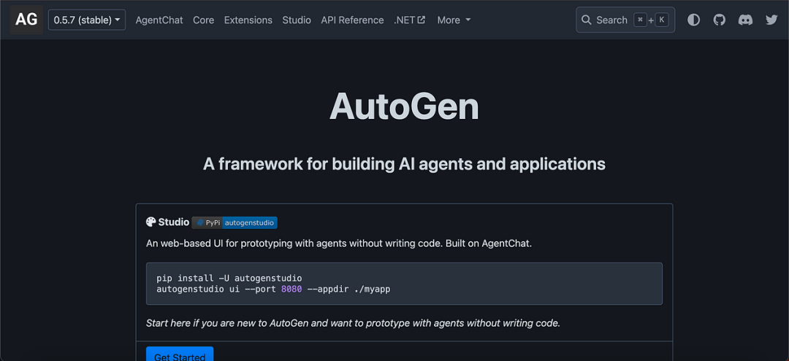Click the Studio palette icon
The width and height of the screenshot is (789, 361).
(x=151, y=222)
